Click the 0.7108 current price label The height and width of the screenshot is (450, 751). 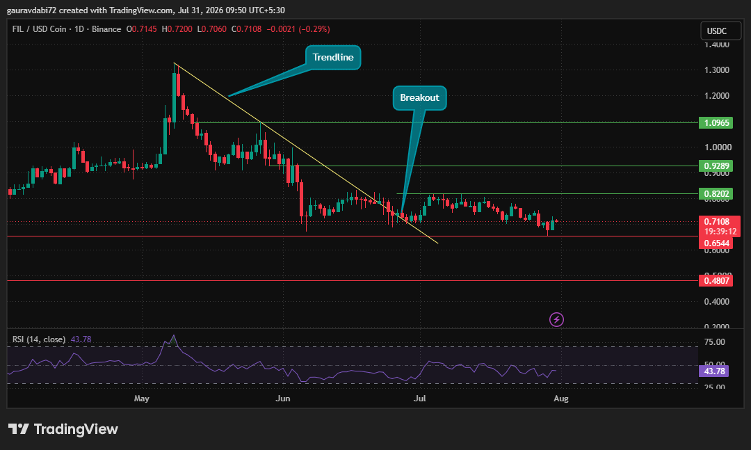tap(716, 221)
